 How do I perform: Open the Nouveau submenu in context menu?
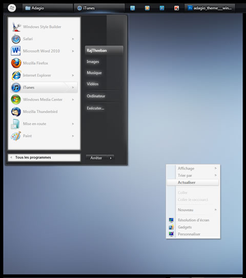pyautogui.click(x=193, y=210)
